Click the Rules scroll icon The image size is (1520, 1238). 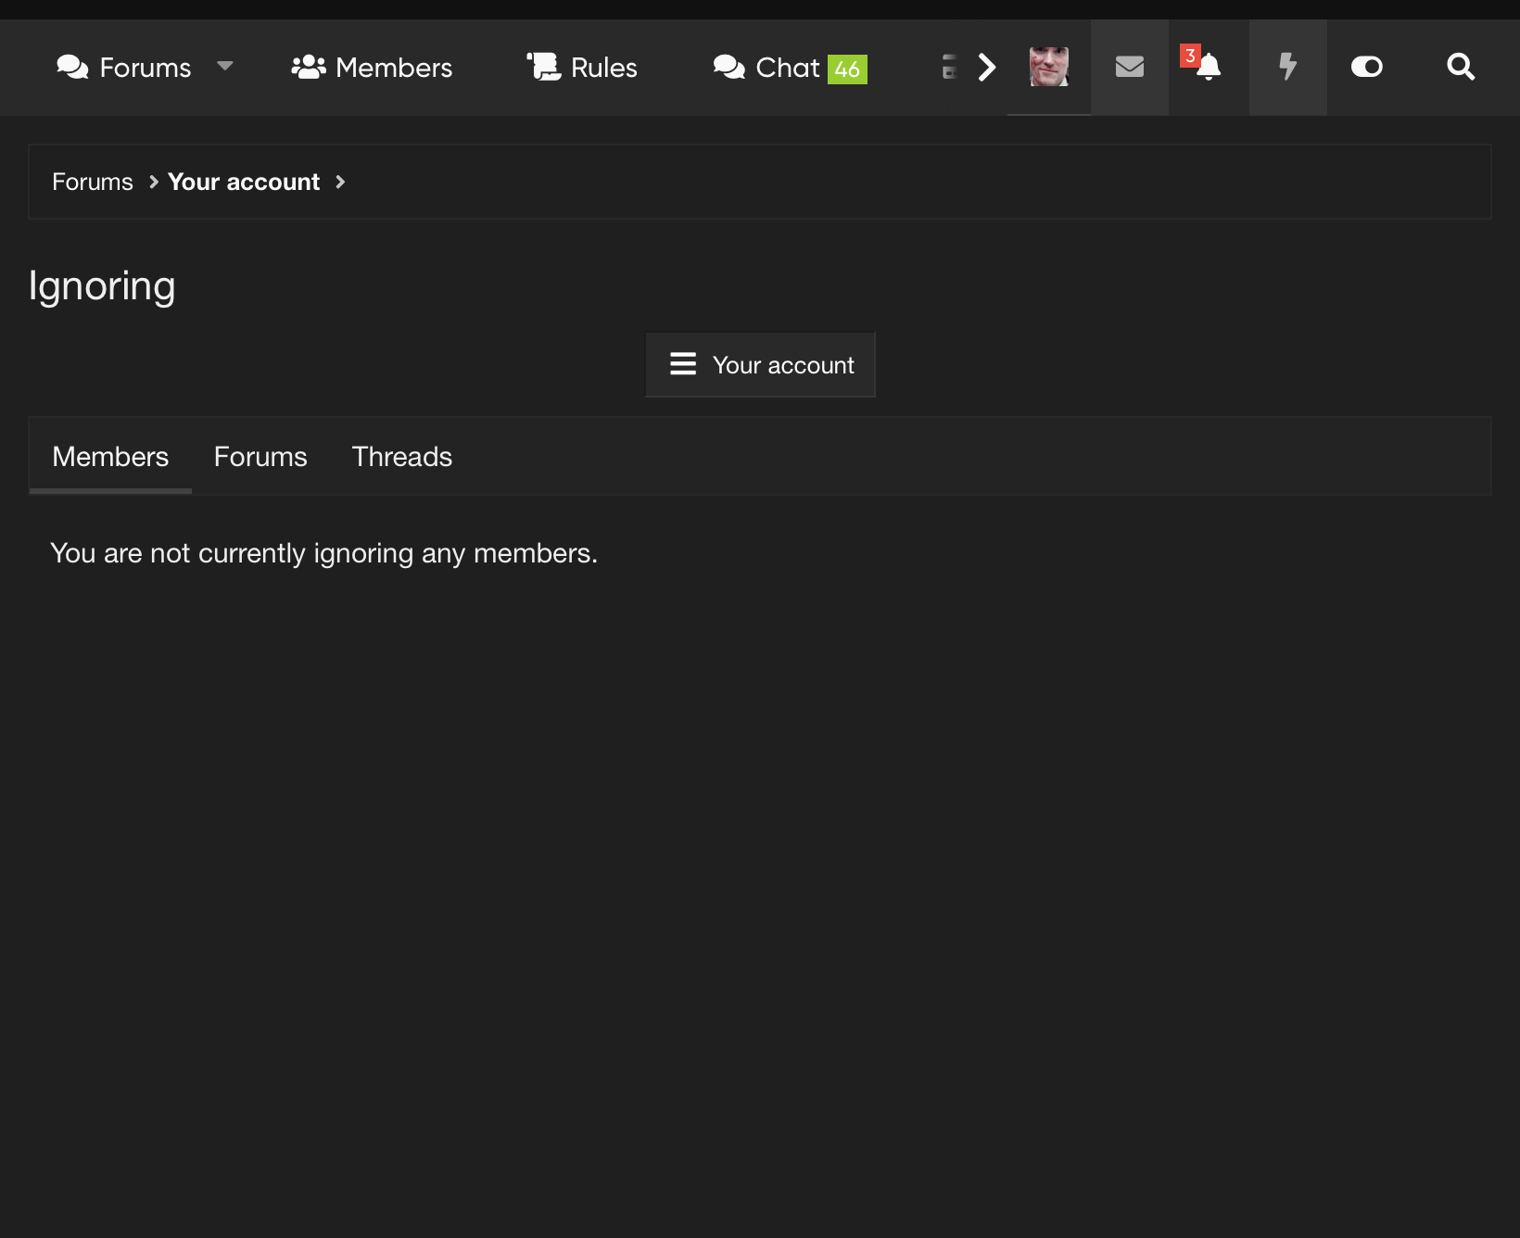(x=544, y=67)
